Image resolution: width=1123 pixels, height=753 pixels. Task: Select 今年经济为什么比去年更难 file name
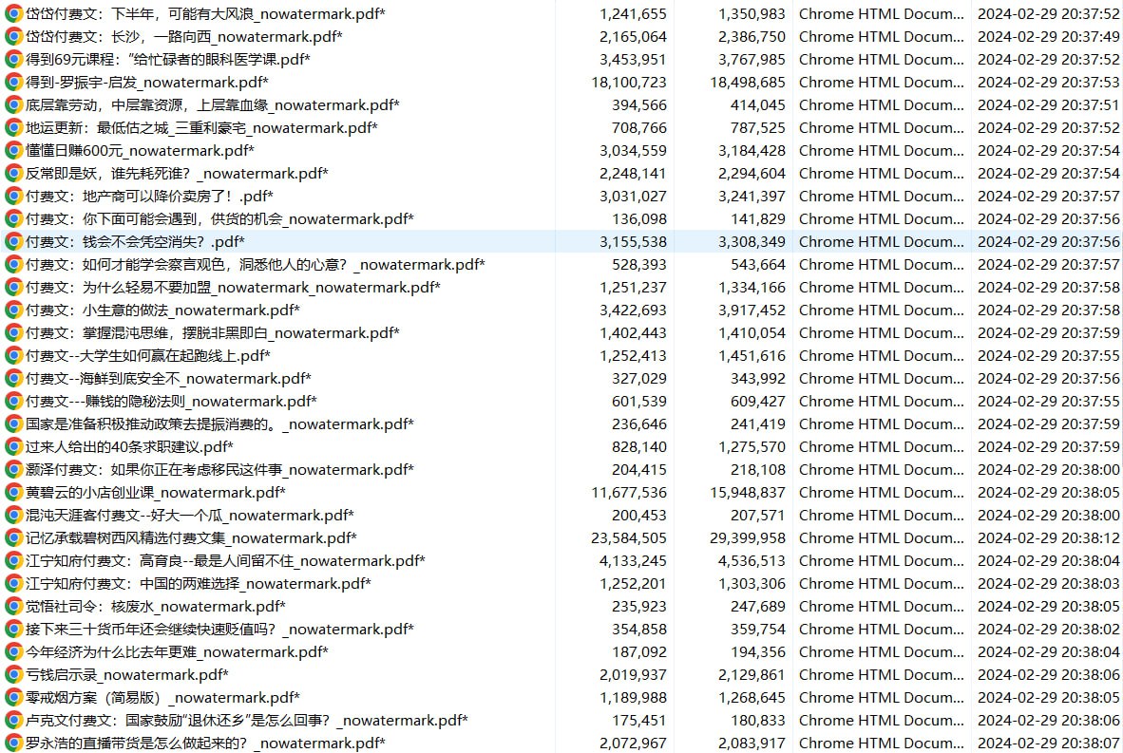[x=176, y=652]
